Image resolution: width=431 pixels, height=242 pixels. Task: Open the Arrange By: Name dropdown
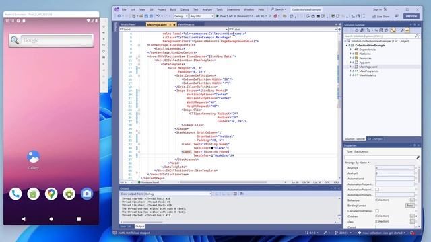(x=358, y=163)
